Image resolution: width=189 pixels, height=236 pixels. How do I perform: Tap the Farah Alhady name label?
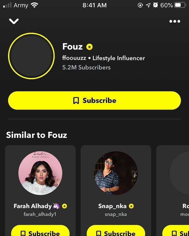tap(33, 206)
